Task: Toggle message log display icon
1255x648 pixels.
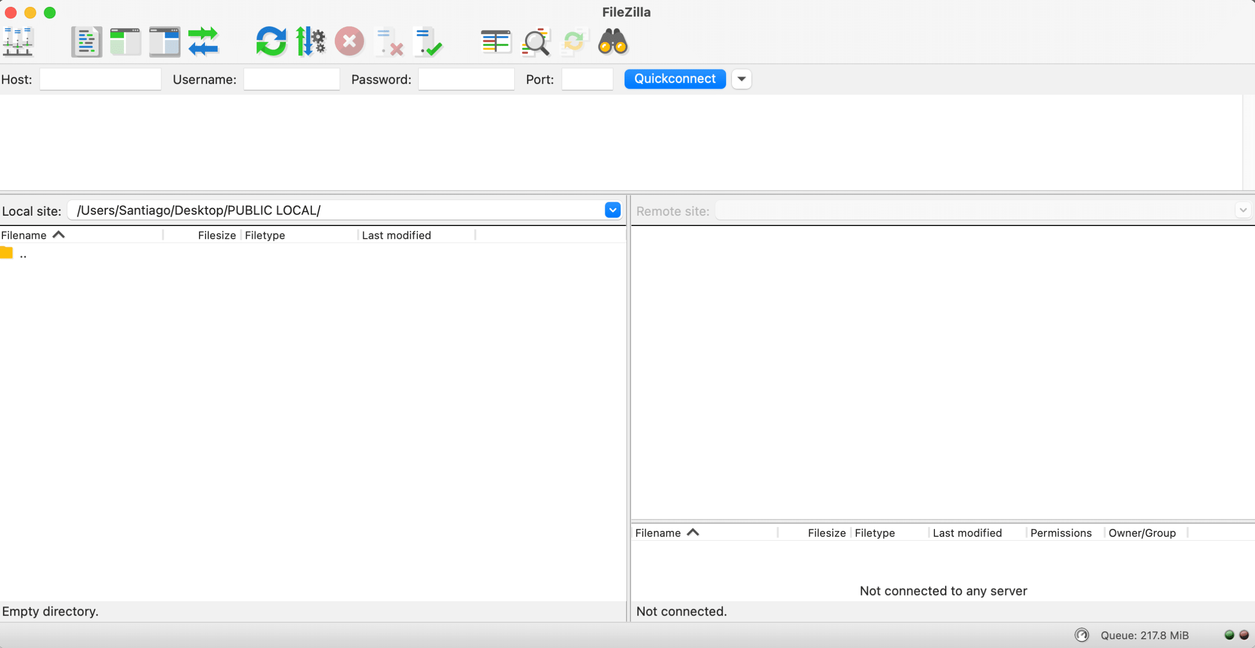Action: pos(86,42)
